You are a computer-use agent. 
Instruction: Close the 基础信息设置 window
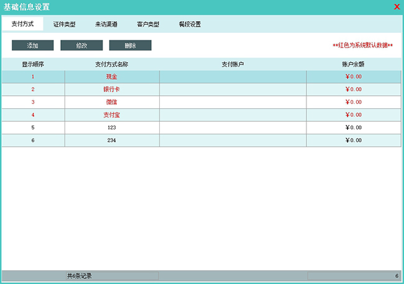pyautogui.click(x=397, y=7)
